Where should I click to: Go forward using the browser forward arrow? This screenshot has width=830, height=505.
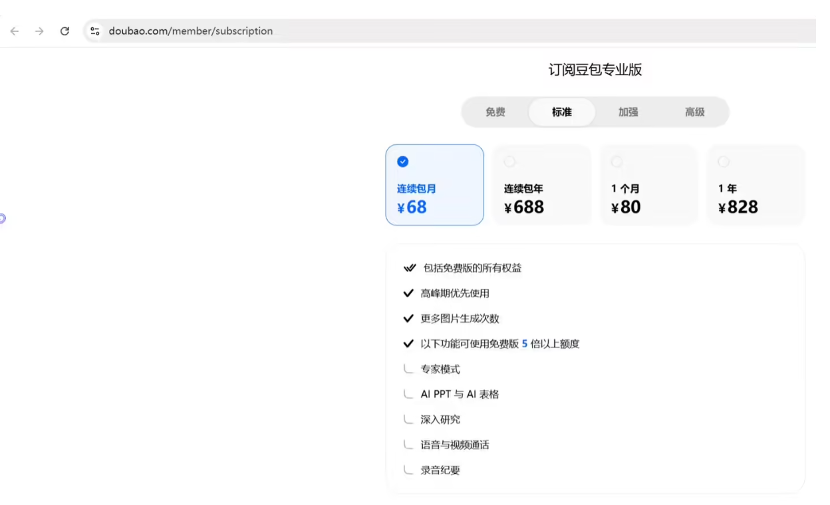(39, 31)
